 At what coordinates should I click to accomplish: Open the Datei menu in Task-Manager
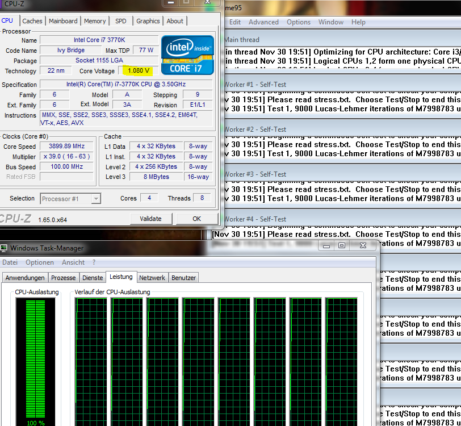tap(10, 262)
